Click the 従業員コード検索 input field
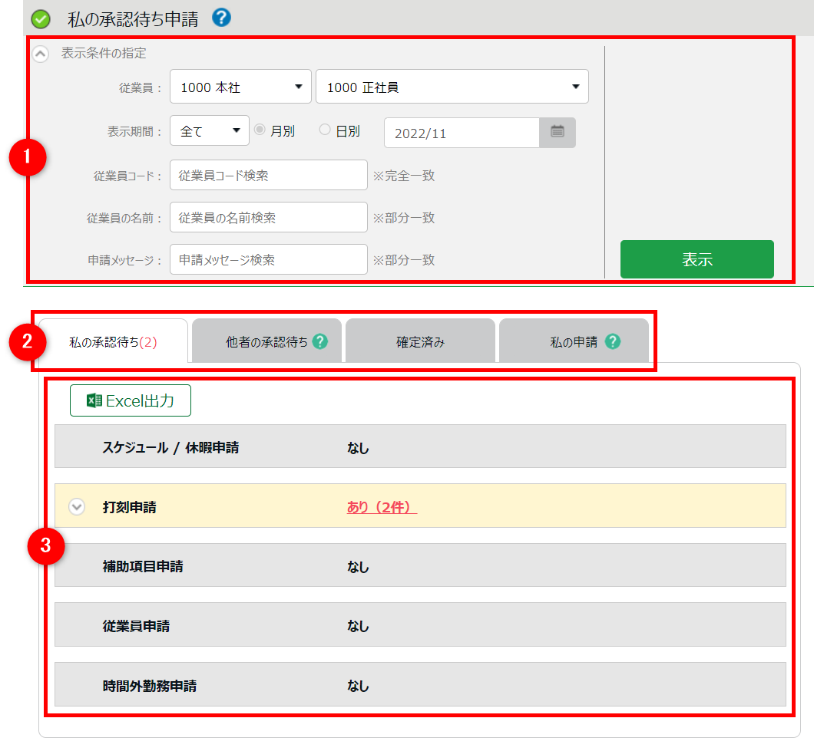Screen dimensions: 814x751 tap(269, 175)
